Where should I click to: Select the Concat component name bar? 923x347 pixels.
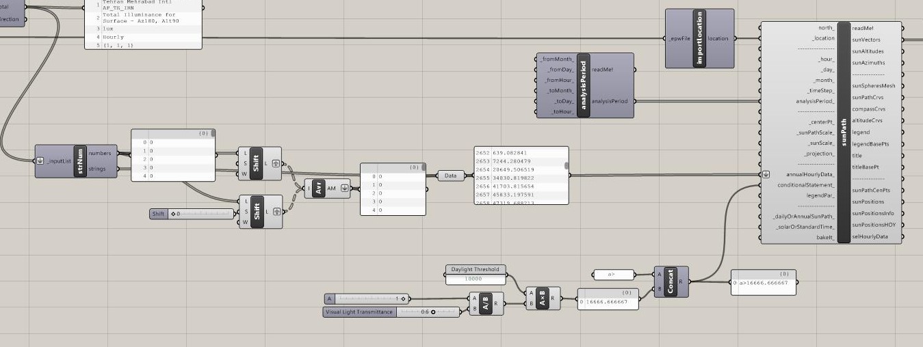coord(671,281)
